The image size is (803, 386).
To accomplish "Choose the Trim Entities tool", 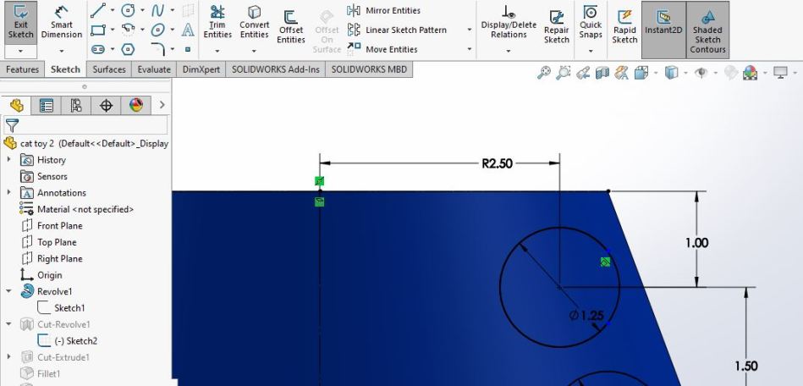I will (217, 24).
